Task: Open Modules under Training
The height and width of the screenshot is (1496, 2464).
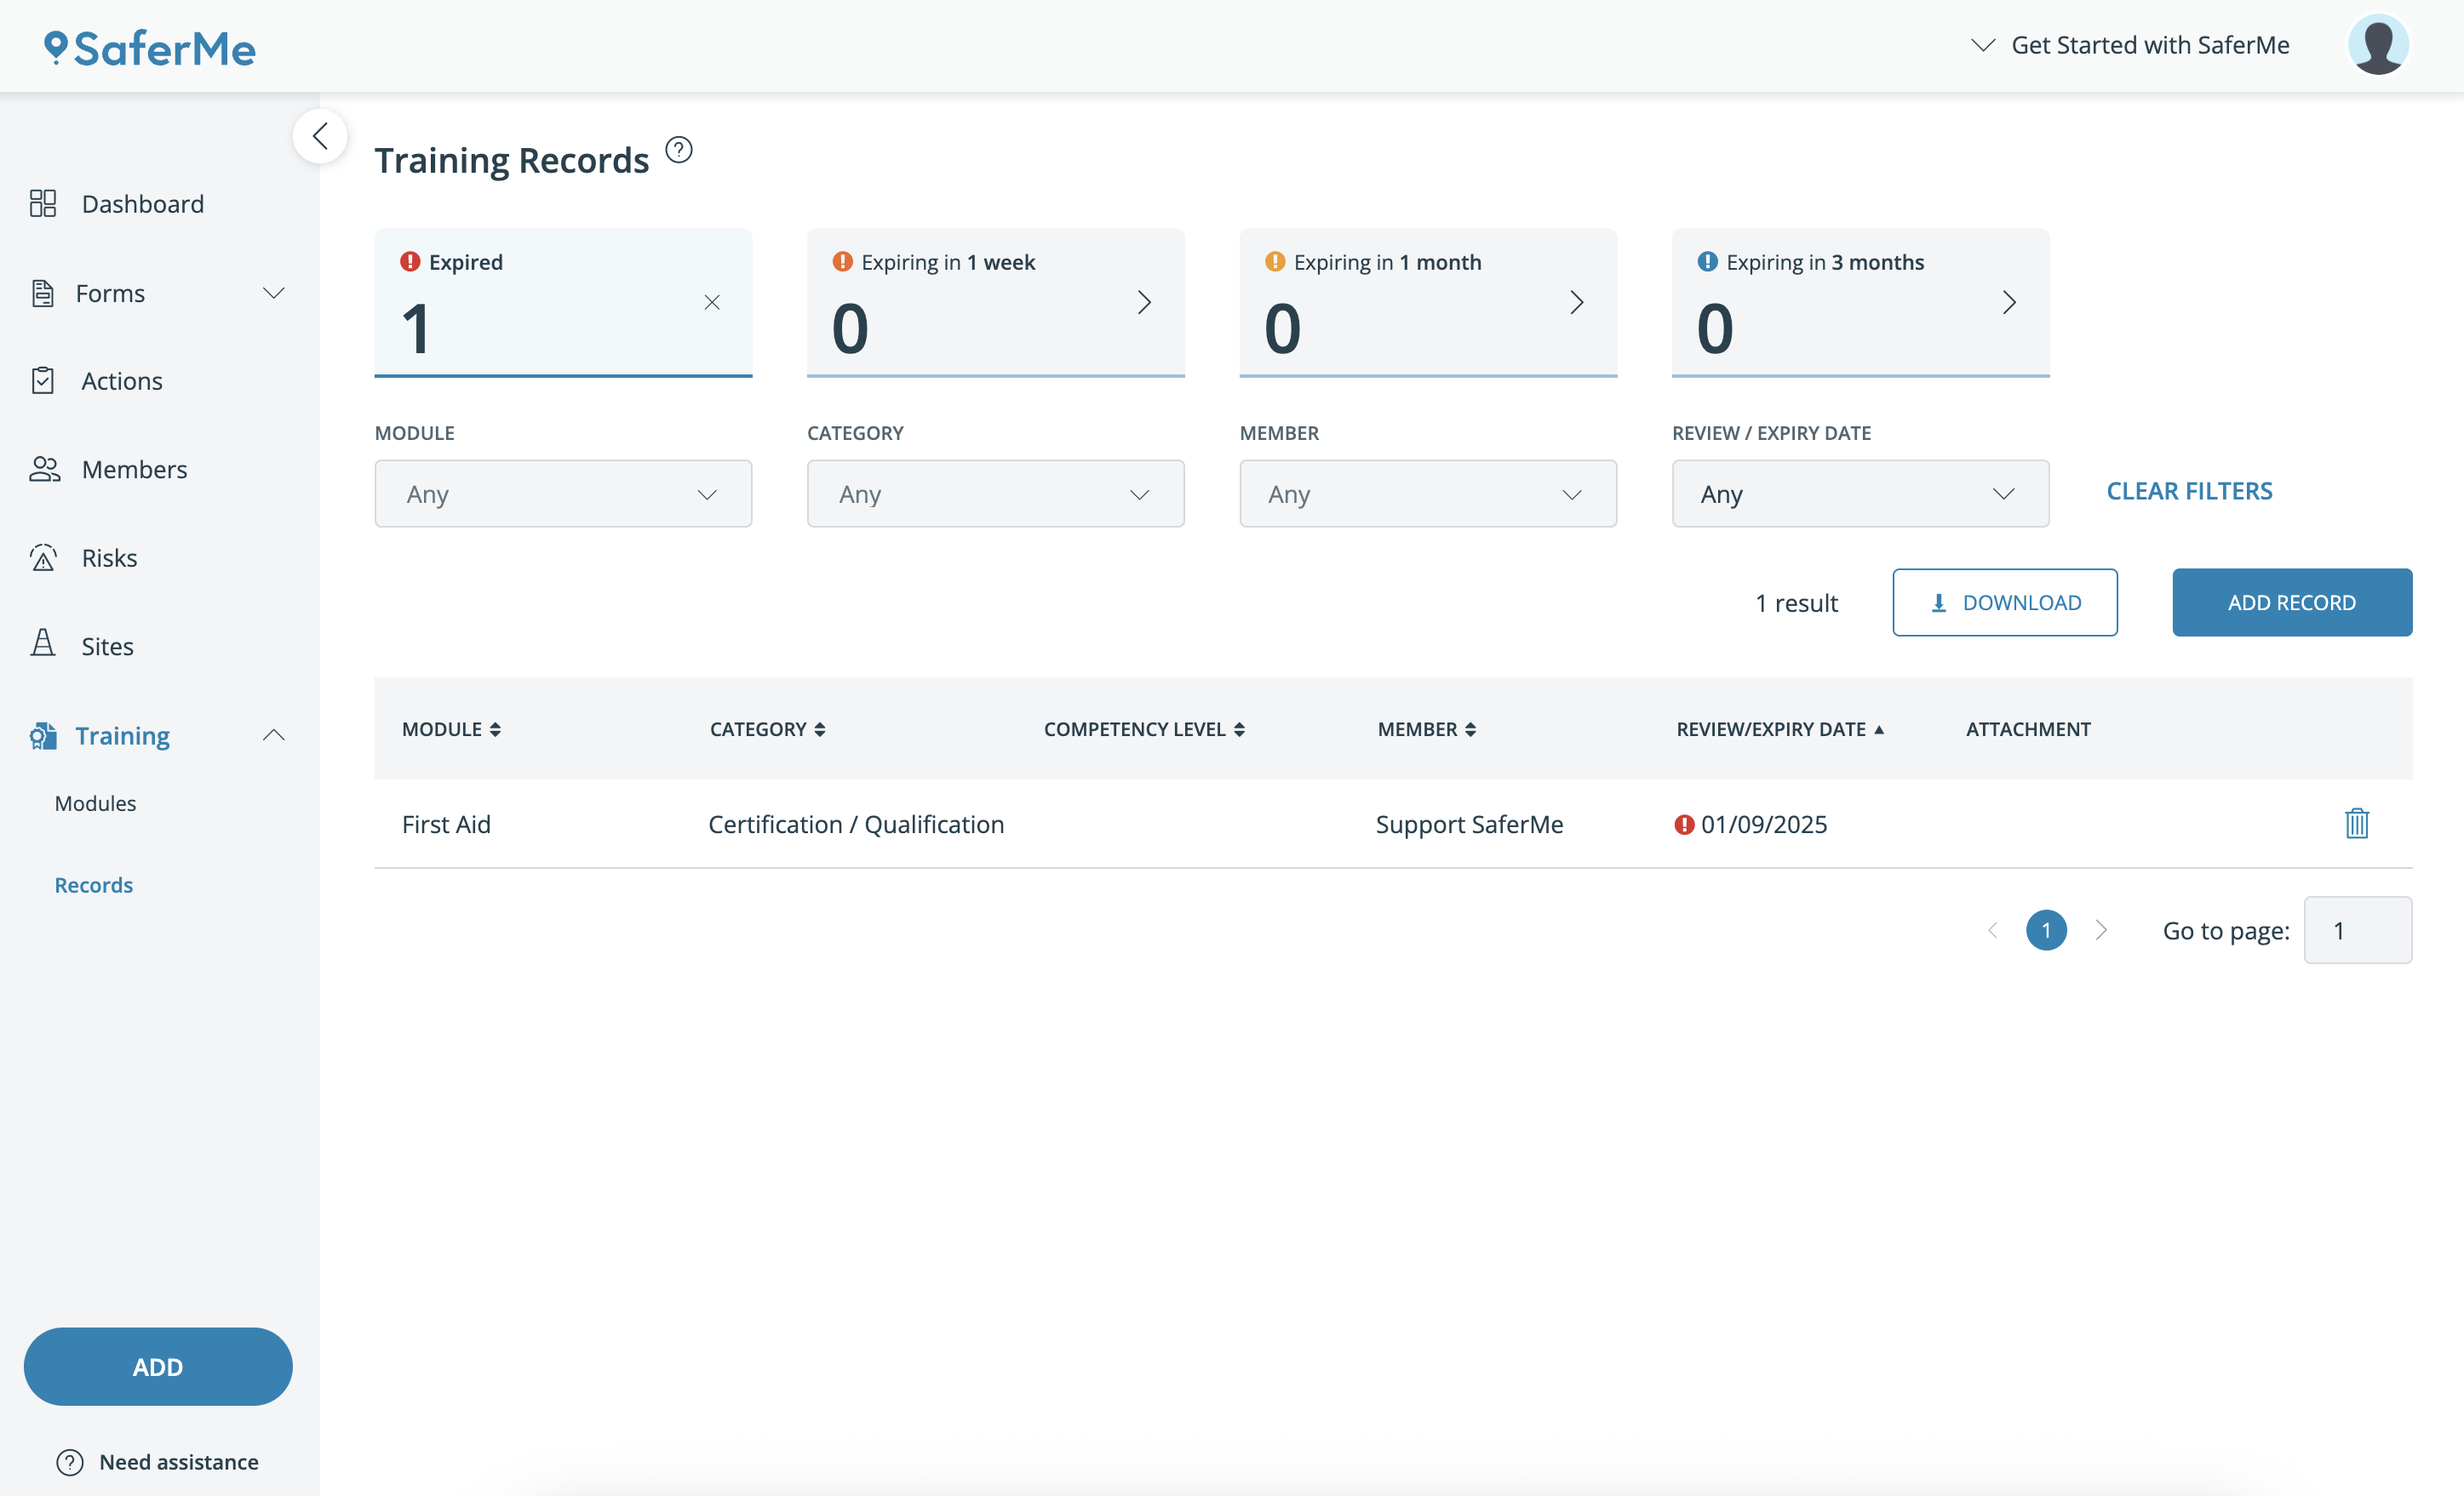Action: click(95, 803)
